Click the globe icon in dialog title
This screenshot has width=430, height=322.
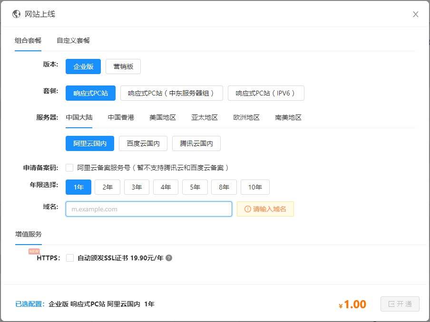coord(17,14)
